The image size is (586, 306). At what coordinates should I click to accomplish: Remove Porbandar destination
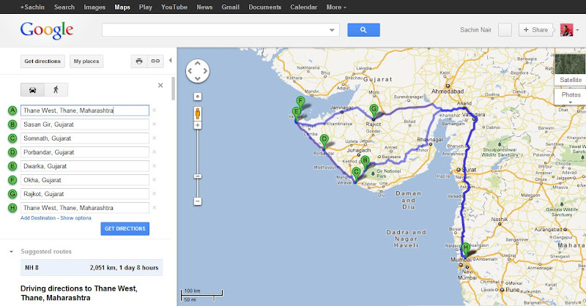[x=154, y=152]
